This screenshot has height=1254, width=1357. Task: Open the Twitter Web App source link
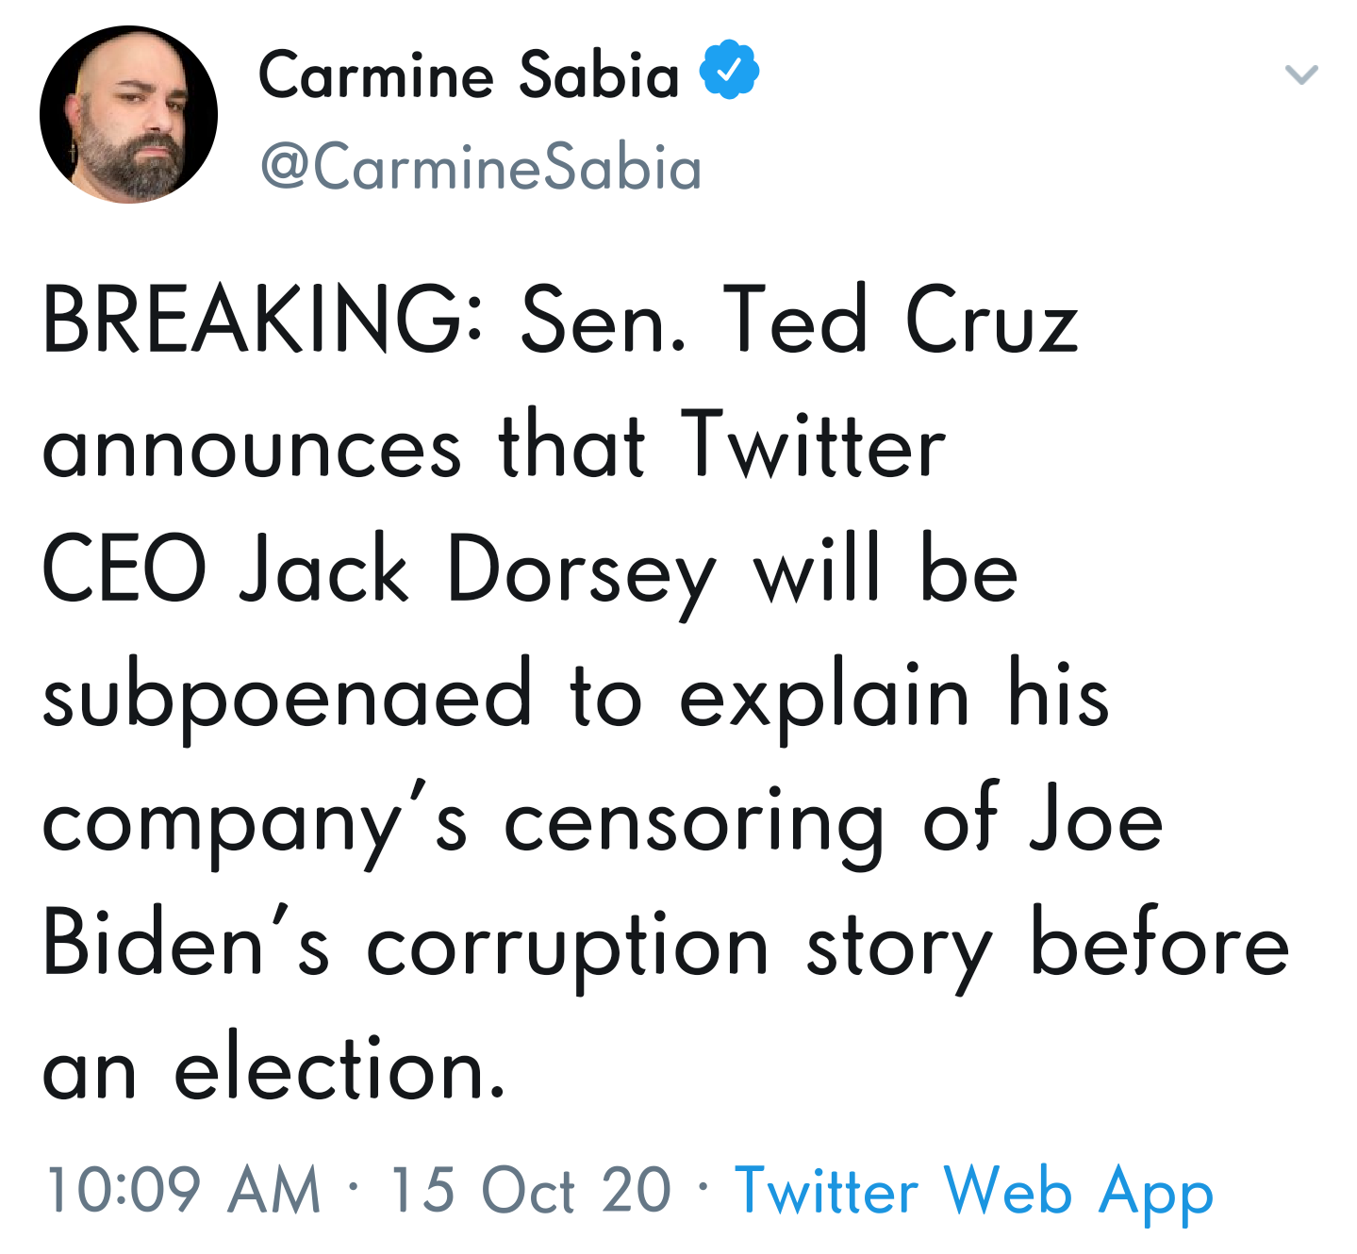point(973,1191)
